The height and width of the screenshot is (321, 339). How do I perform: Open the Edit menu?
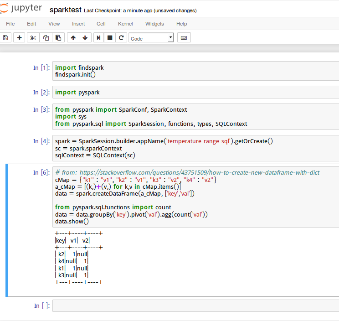(31, 24)
